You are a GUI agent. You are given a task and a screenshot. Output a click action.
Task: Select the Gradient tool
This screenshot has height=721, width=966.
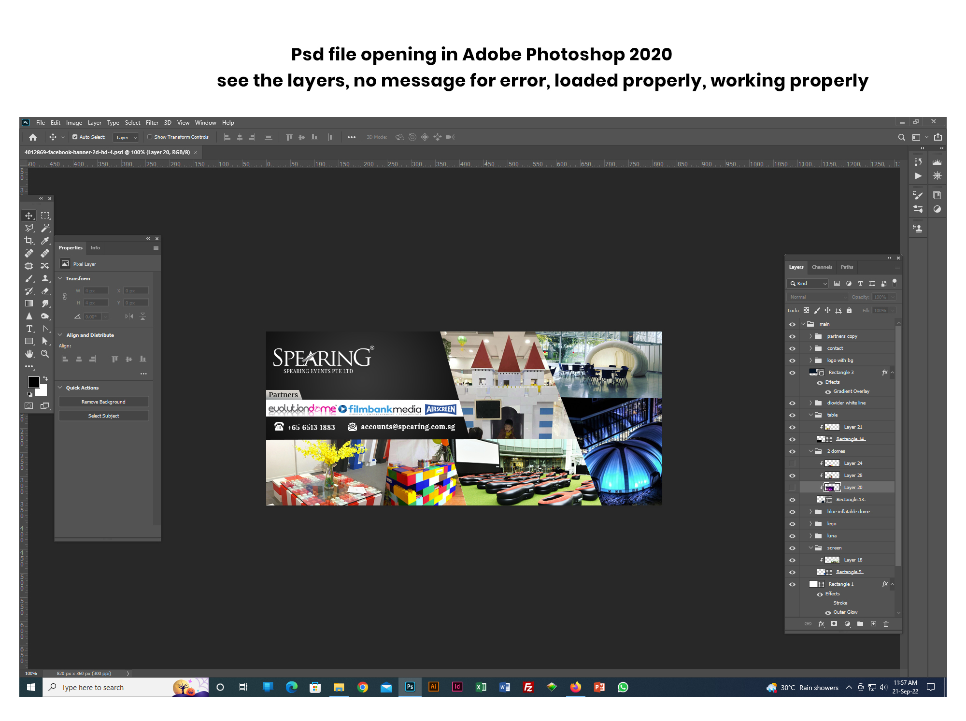(29, 303)
